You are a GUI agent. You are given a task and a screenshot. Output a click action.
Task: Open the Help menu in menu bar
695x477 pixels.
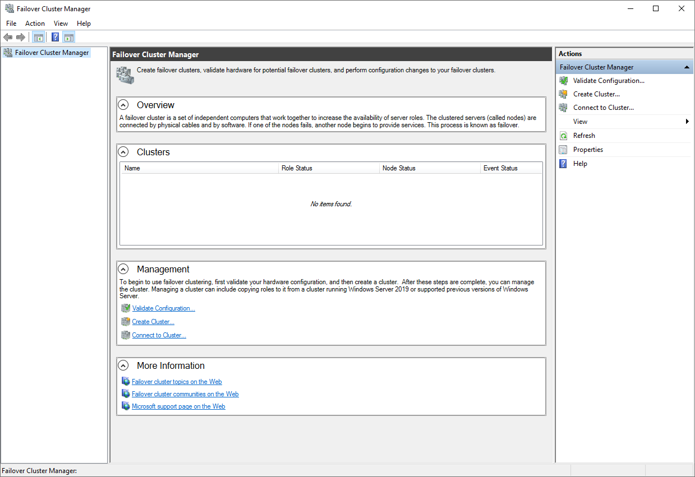point(84,24)
